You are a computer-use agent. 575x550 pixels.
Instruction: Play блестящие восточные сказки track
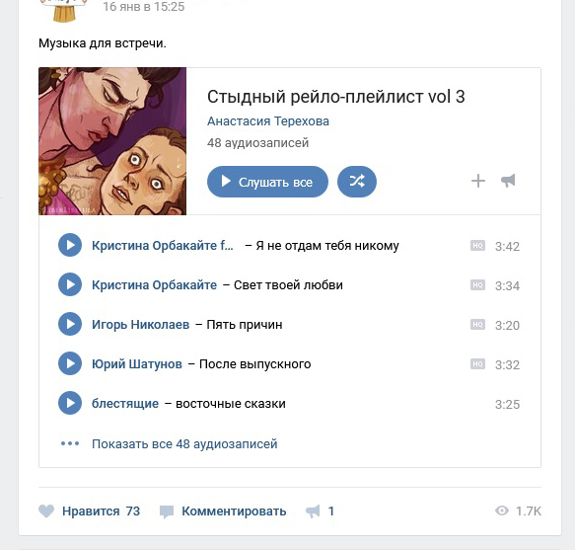click(x=70, y=403)
